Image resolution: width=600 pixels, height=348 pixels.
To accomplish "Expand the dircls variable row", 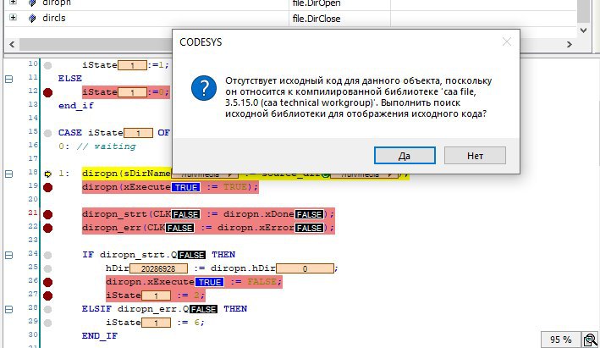I will (13, 18).
